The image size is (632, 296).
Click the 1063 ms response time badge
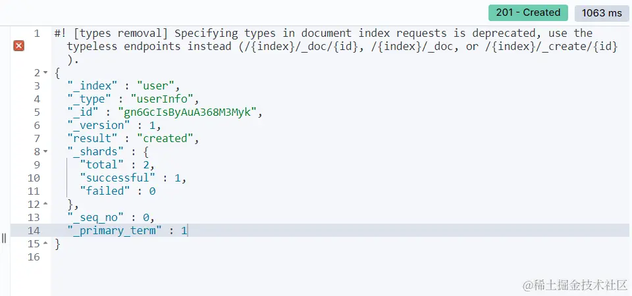pos(602,13)
